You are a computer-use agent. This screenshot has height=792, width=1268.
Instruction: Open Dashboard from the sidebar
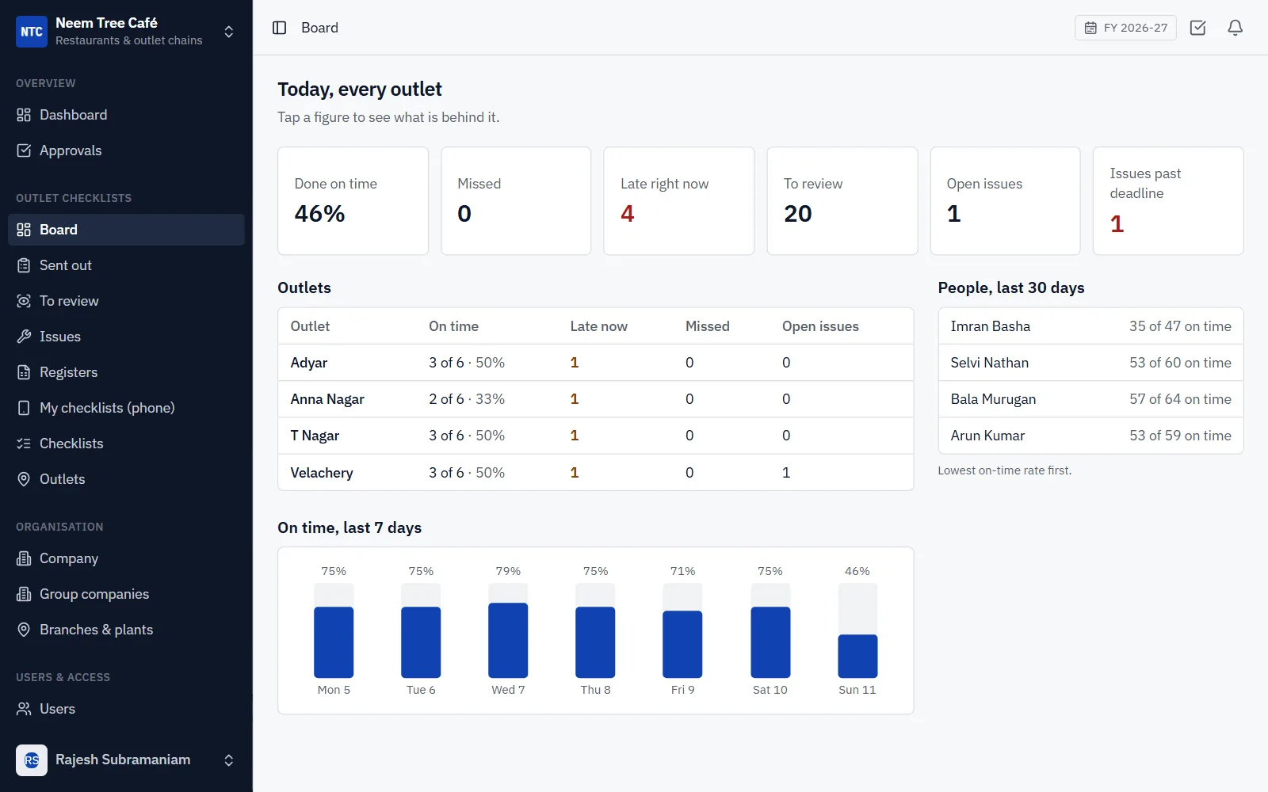coord(126,115)
